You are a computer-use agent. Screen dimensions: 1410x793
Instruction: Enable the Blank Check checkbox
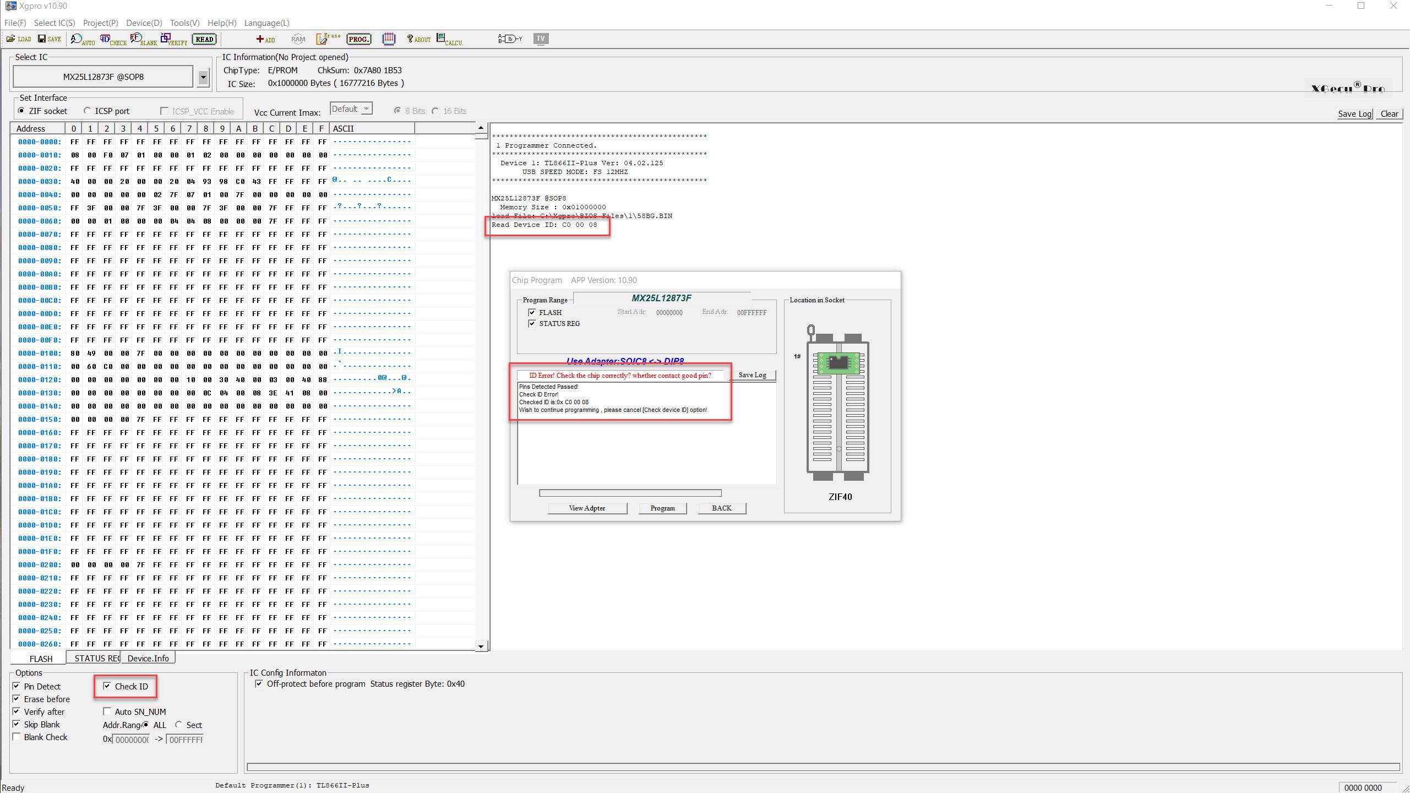pyautogui.click(x=17, y=737)
